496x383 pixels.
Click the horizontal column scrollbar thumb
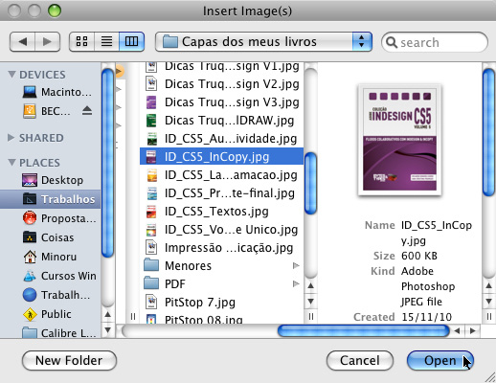tap(364, 331)
